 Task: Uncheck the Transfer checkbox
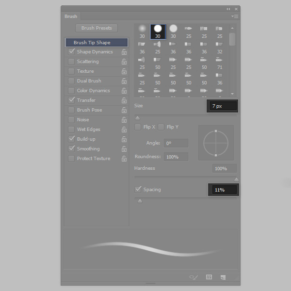coord(71,100)
